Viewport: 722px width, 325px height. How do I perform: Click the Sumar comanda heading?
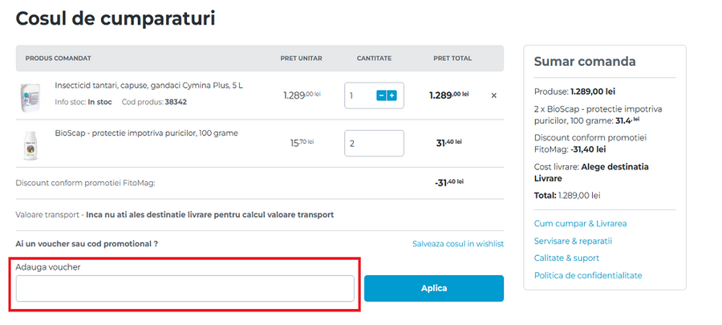(x=585, y=62)
